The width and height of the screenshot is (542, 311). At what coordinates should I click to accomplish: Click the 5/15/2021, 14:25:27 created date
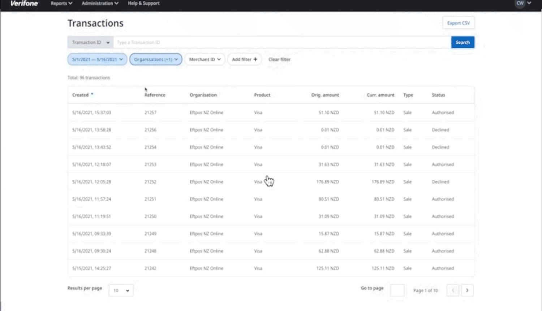(x=91, y=268)
